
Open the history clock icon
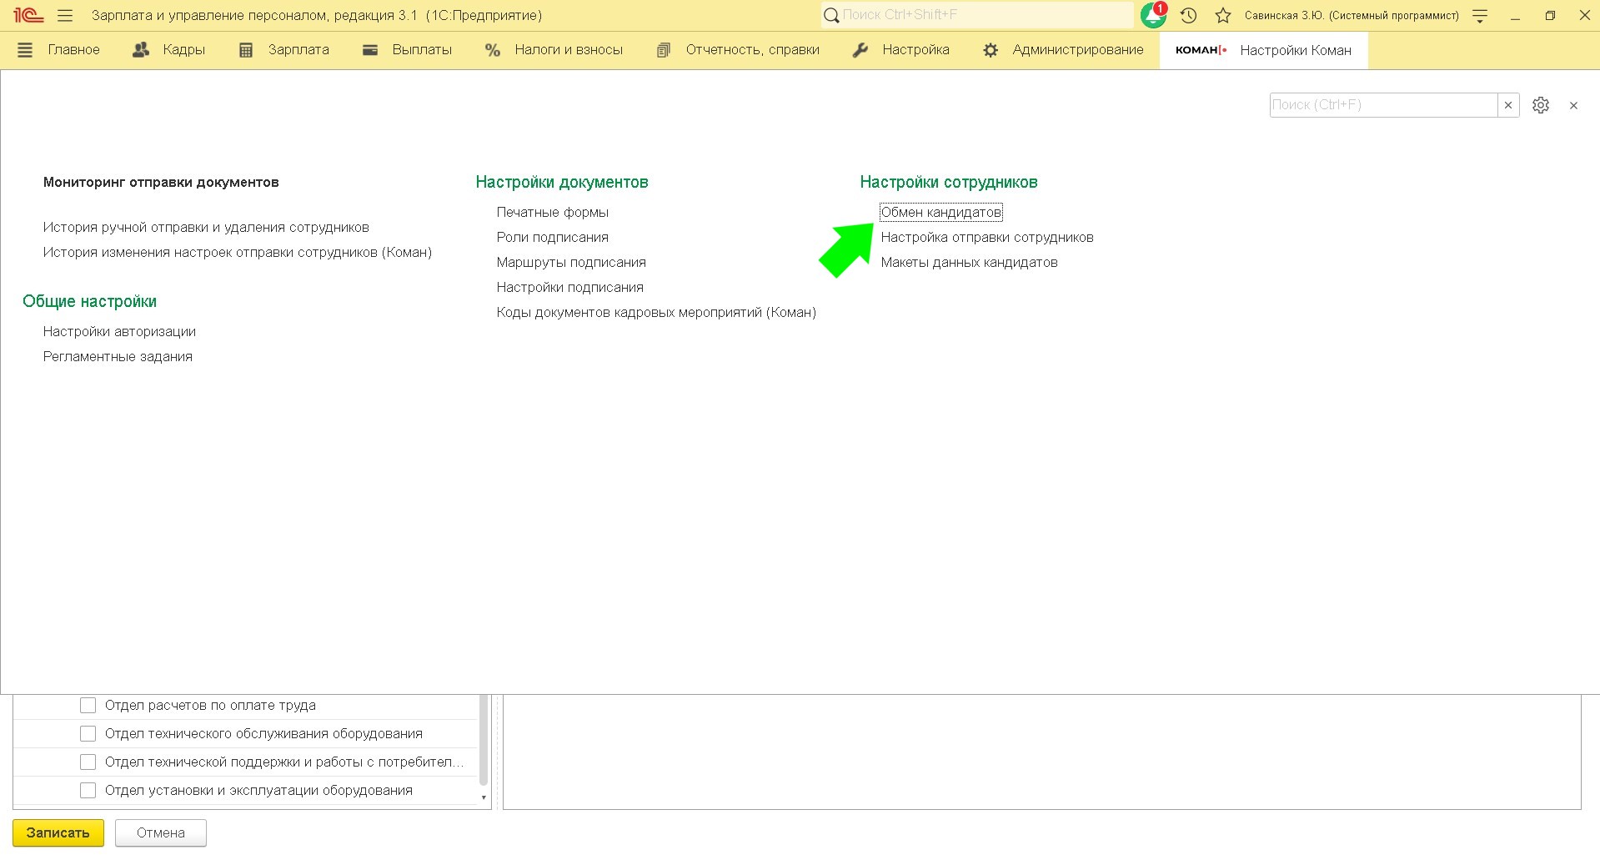pyautogui.click(x=1189, y=16)
